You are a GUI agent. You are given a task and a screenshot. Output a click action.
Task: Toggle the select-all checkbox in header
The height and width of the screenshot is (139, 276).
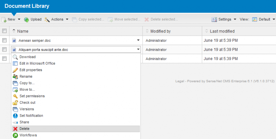pyautogui.click(x=4, y=31)
